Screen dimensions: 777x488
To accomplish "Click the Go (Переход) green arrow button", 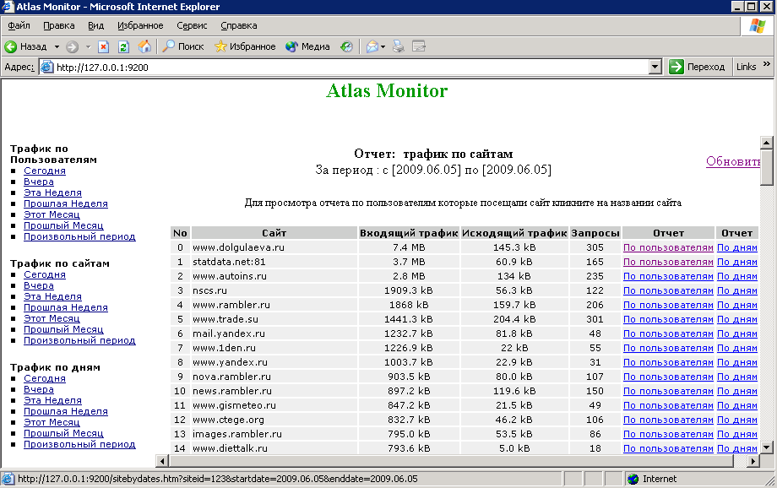I will pos(676,67).
